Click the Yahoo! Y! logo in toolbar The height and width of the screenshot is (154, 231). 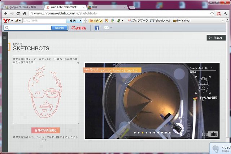(x=6, y=21)
